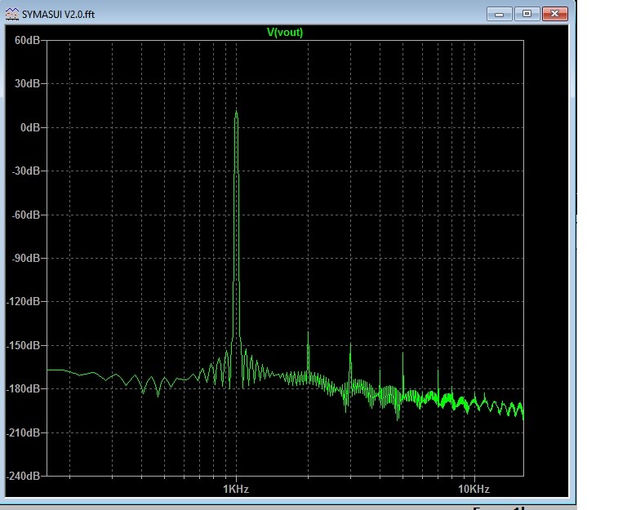The height and width of the screenshot is (510, 627).
Task: Click the -180dB axis label
Action: click(x=23, y=388)
